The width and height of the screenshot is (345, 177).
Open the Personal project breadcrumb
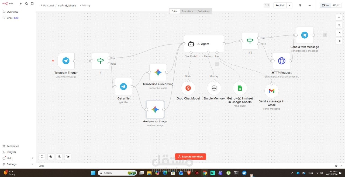(x=47, y=5)
